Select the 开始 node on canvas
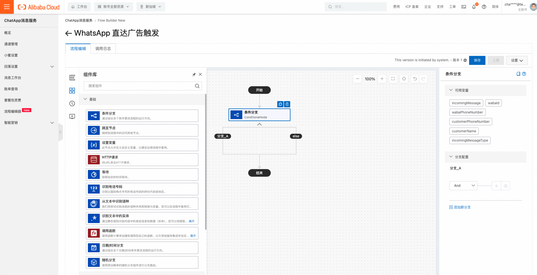Image resolution: width=537 pixels, height=275 pixels. coord(259,90)
